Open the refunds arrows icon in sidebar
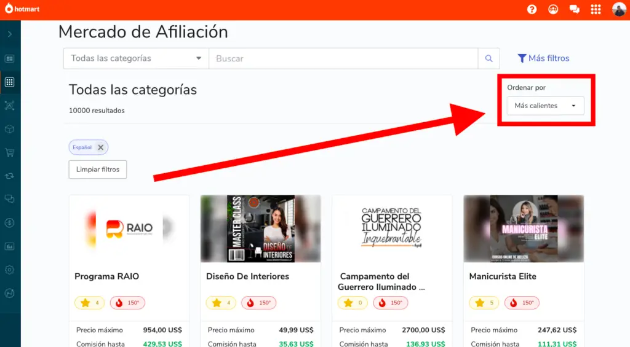630x347 pixels. pos(10,176)
